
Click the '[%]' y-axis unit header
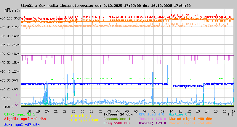17,11
